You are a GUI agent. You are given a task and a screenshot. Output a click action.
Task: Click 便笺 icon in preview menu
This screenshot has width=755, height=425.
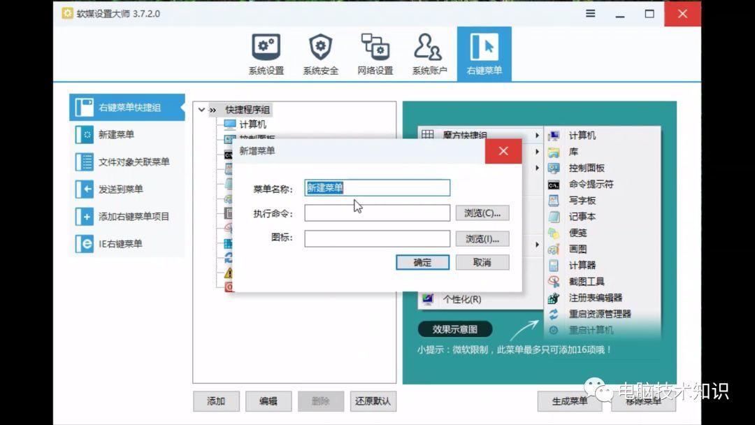554,233
